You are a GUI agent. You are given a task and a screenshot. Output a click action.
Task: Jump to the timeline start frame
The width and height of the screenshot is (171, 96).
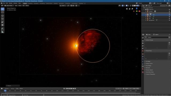[x=66, y=89]
